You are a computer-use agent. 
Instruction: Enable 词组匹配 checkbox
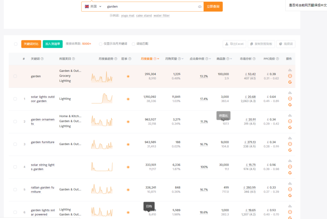(x=134, y=44)
